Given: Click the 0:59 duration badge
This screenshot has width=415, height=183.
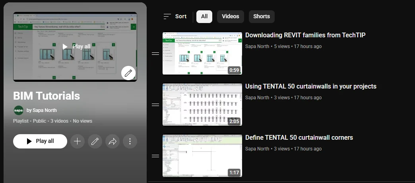Looking at the screenshot, I should pyautogui.click(x=234, y=70).
